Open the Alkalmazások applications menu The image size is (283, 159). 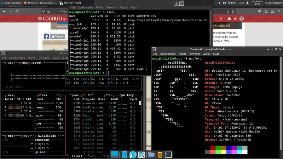pyautogui.click(x=11, y=3)
